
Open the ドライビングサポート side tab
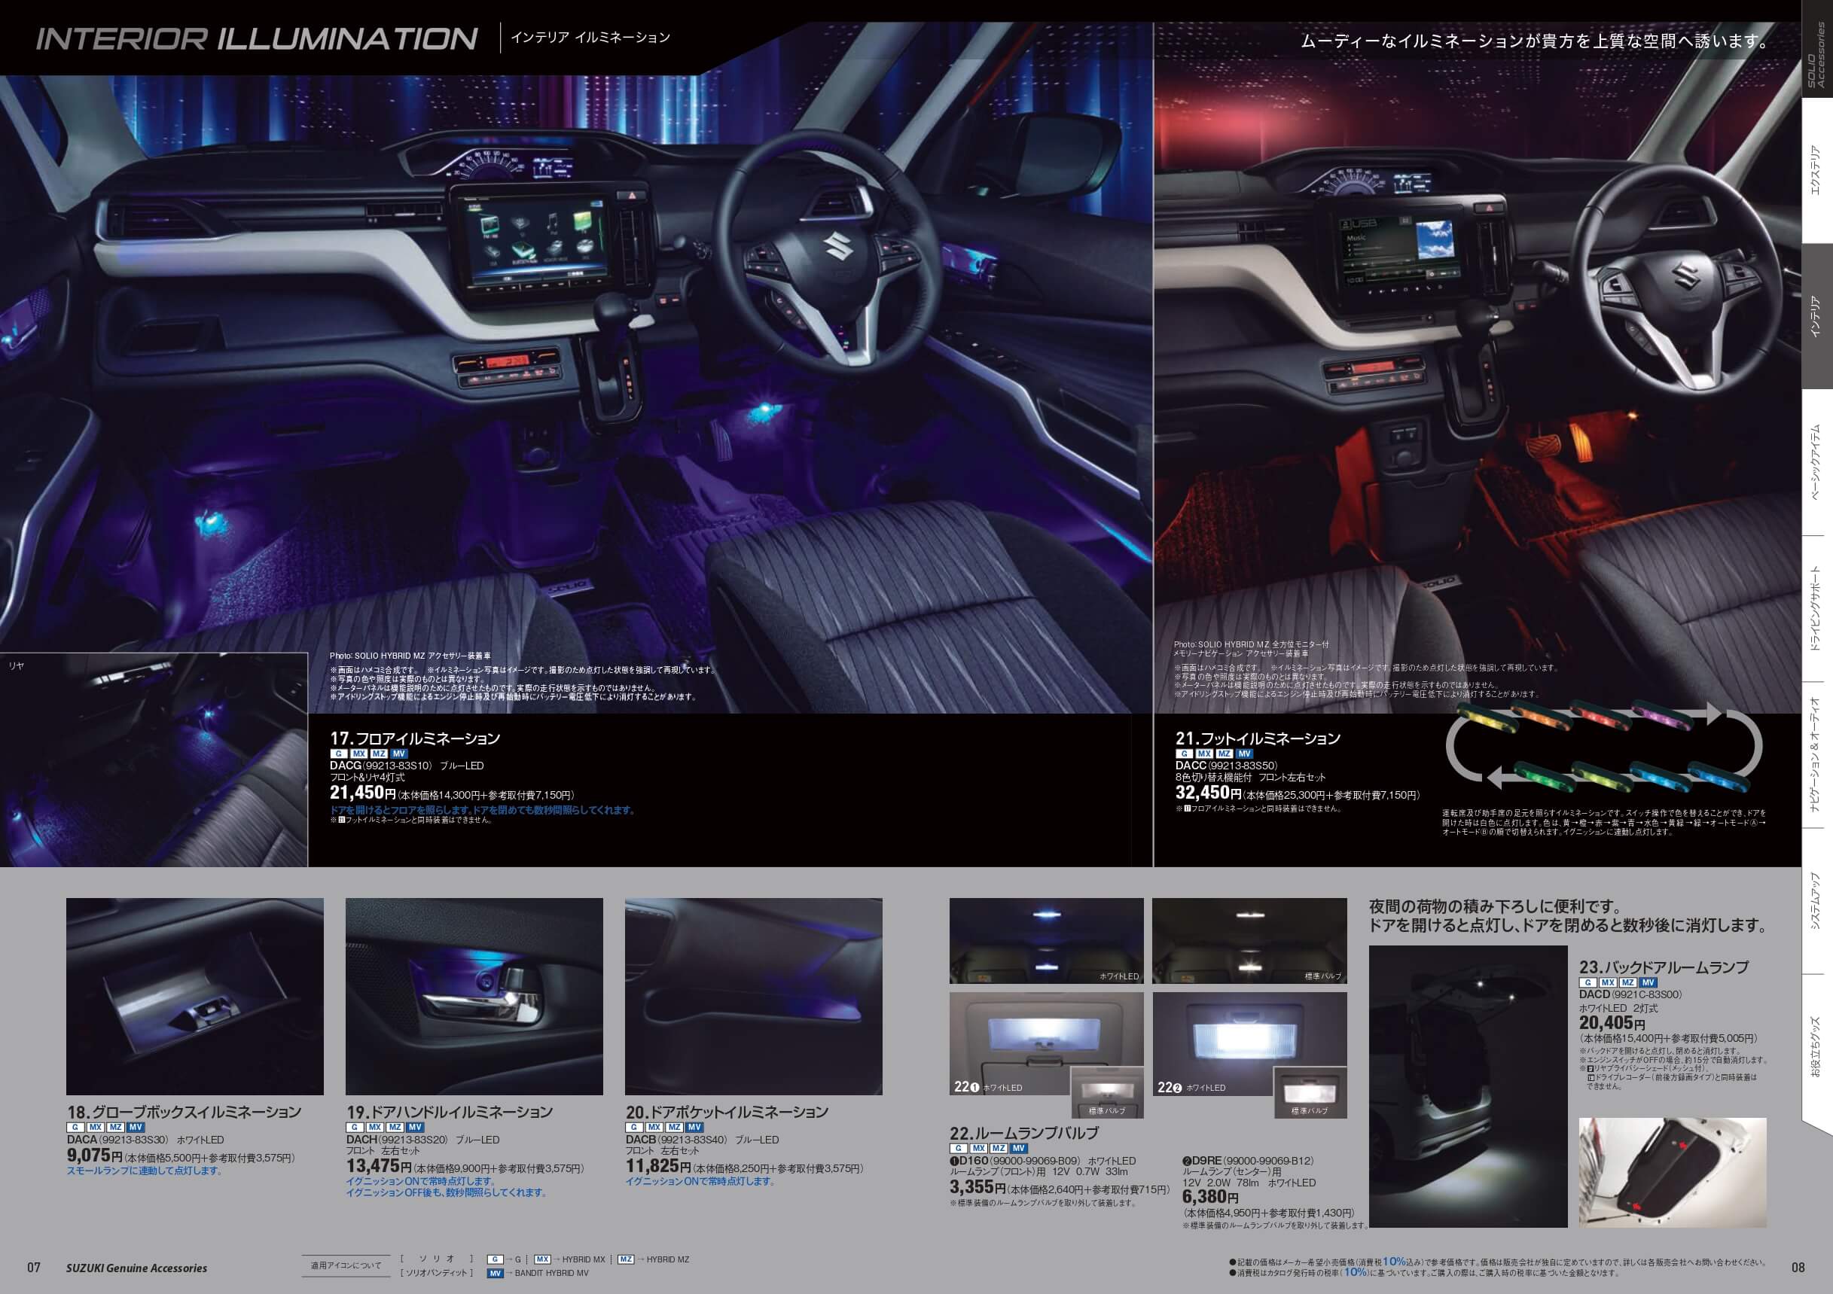pos(1818,609)
